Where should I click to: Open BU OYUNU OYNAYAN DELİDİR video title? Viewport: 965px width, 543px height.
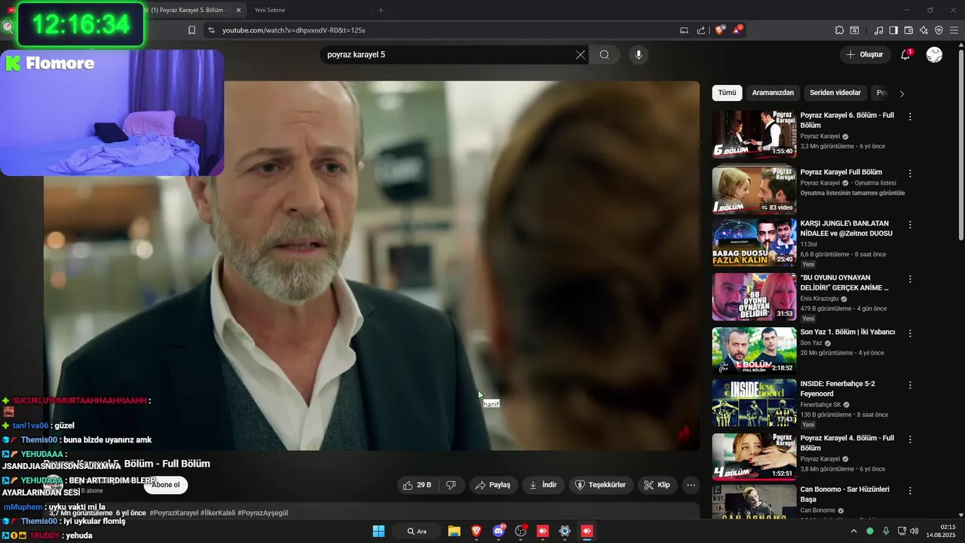pyautogui.click(x=844, y=283)
